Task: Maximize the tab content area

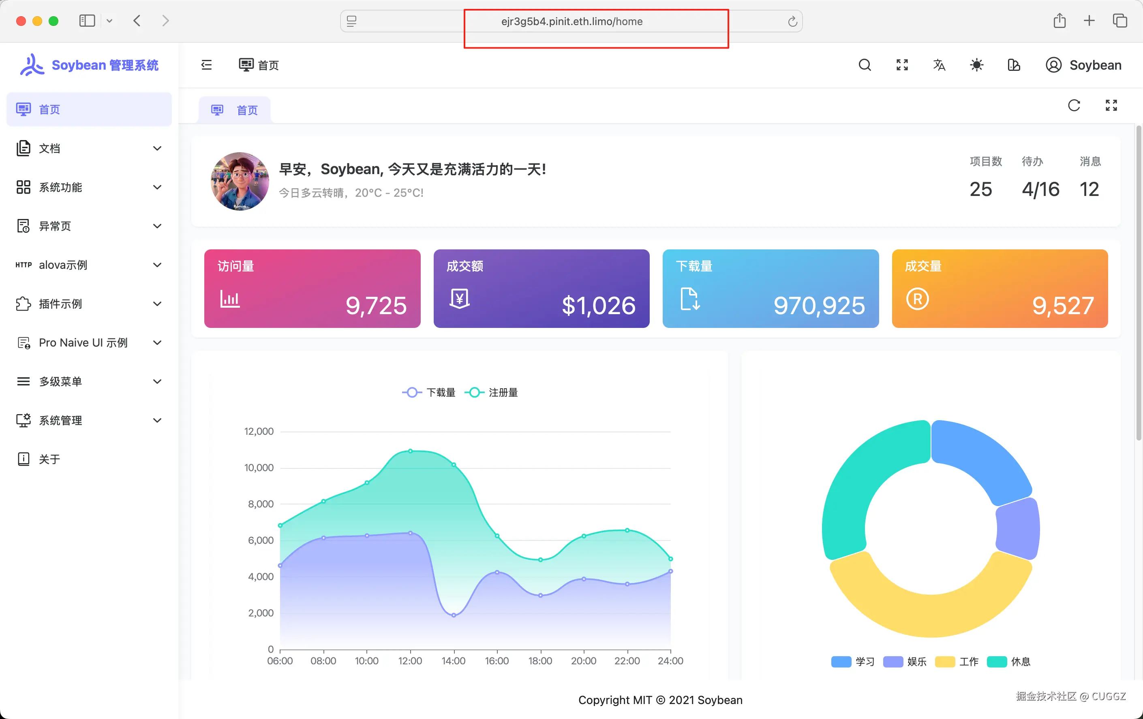Action: click(1111, 105)
